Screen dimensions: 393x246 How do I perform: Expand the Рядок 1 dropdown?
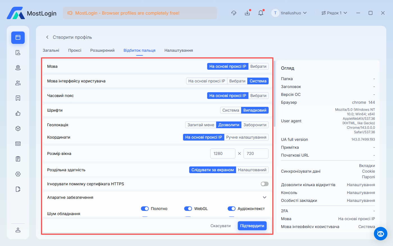click(334, 13)
